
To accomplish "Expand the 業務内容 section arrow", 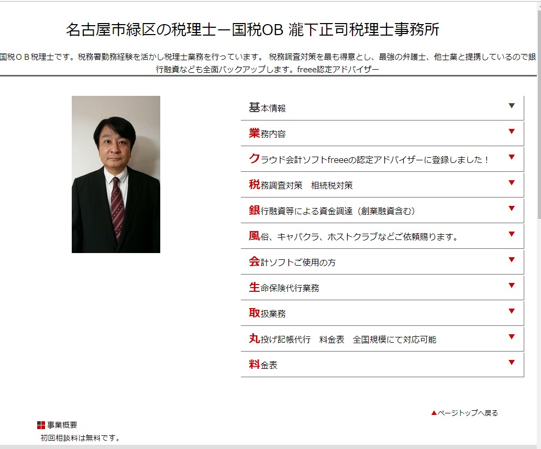I will pyautogui.click(x=512, y=132).
